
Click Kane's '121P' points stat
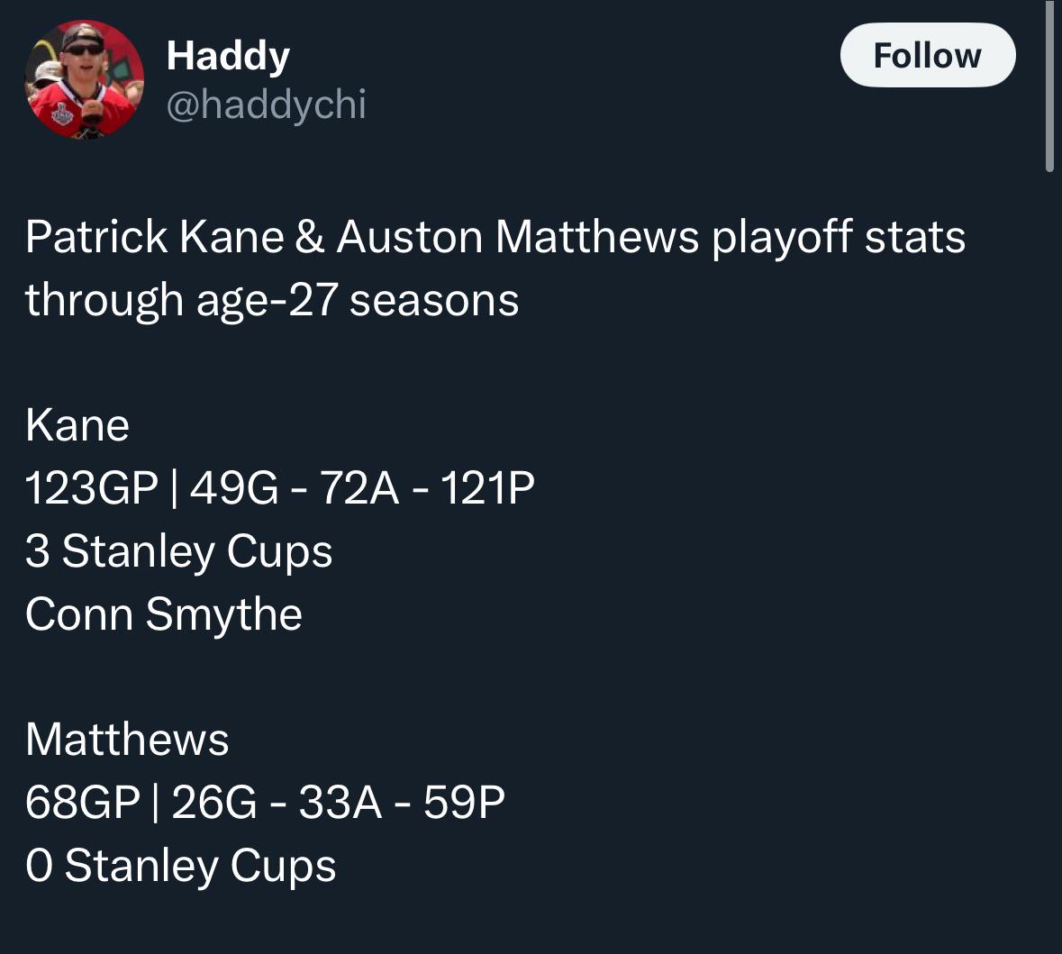coord(487,488)
